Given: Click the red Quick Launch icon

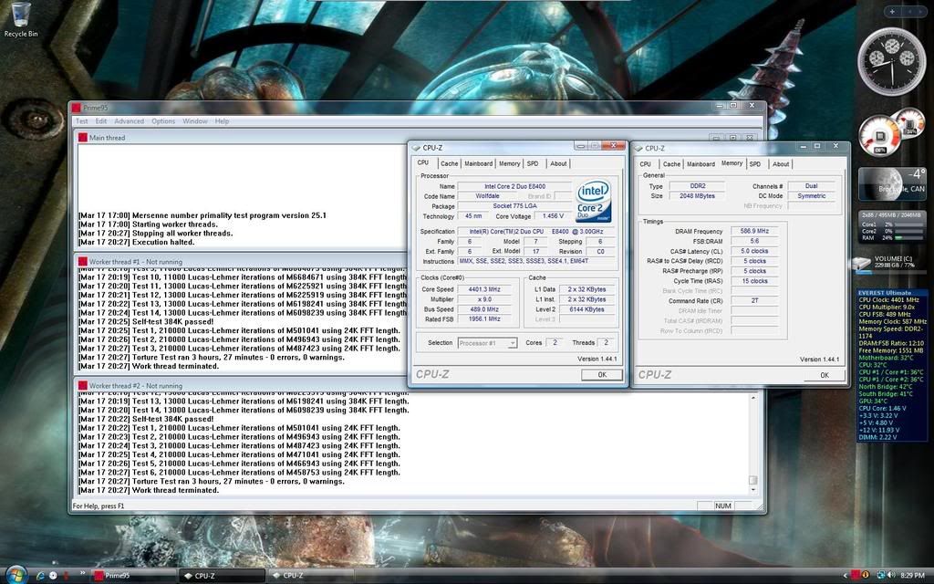Looking at the screenshot, I should tap(66, 576).
